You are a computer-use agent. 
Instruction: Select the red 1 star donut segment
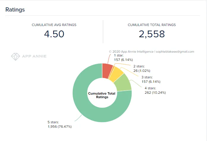pyautogui.click(x=107, y=71)
